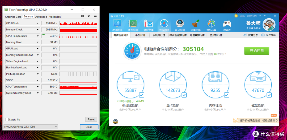The height and width of the screenshot is (140, 287).
Task: Expand GPU Clock sensor dropdown
Action: click(x=38, y=23)
